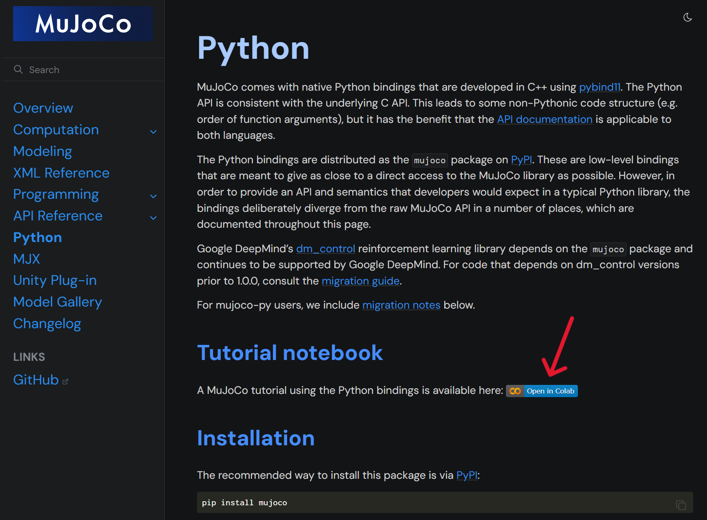Follow the pybind11 link
Screen dimensions: 707x520
coord(600,87)
